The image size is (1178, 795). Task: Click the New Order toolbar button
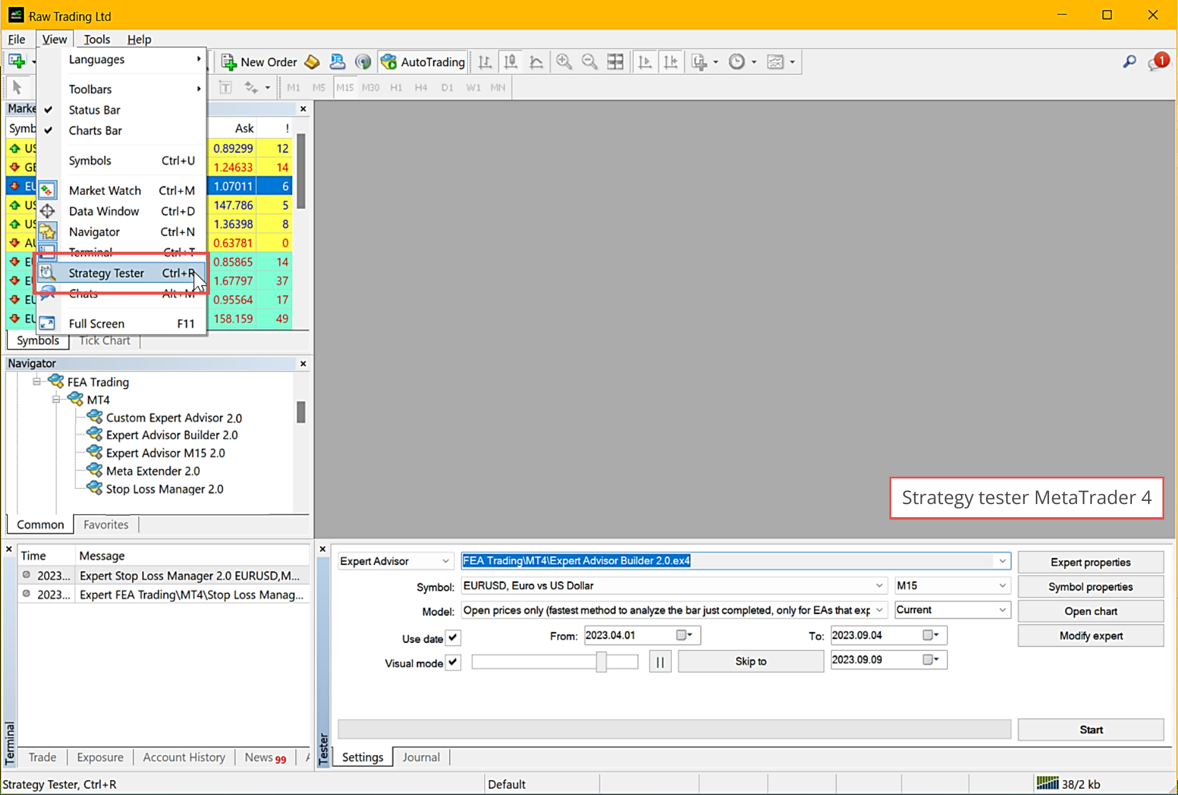259,62
